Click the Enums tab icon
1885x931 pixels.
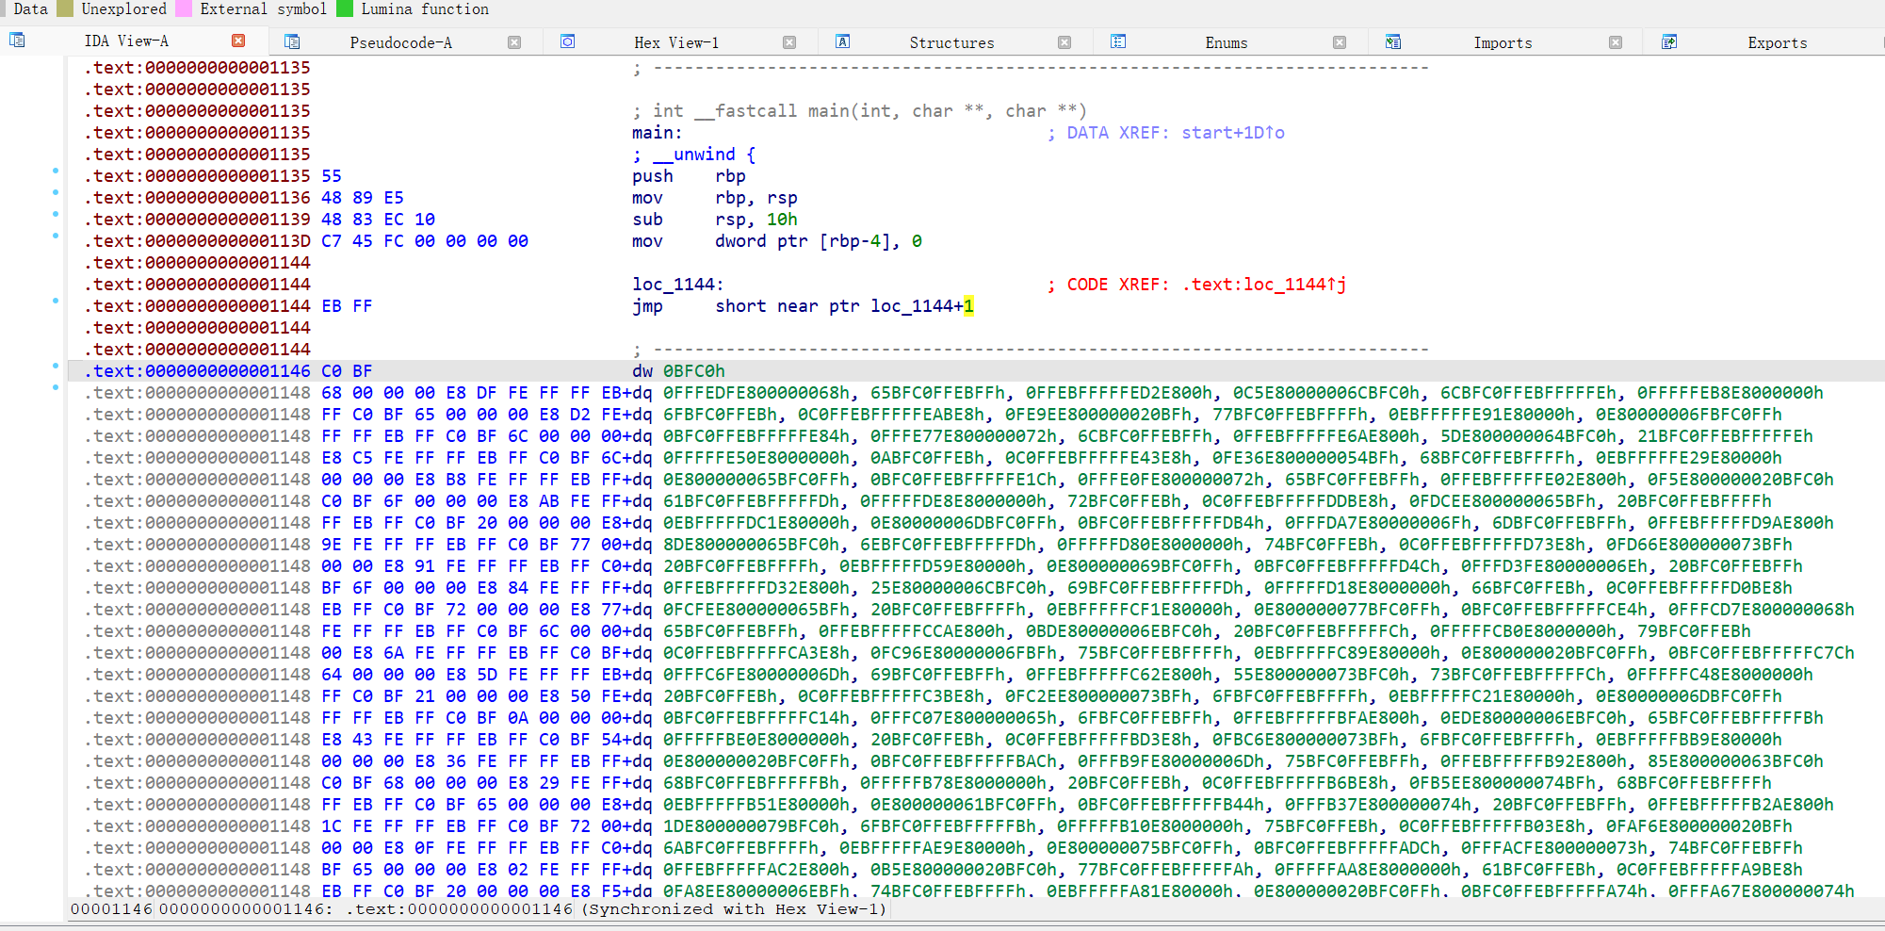(1118, 41)
